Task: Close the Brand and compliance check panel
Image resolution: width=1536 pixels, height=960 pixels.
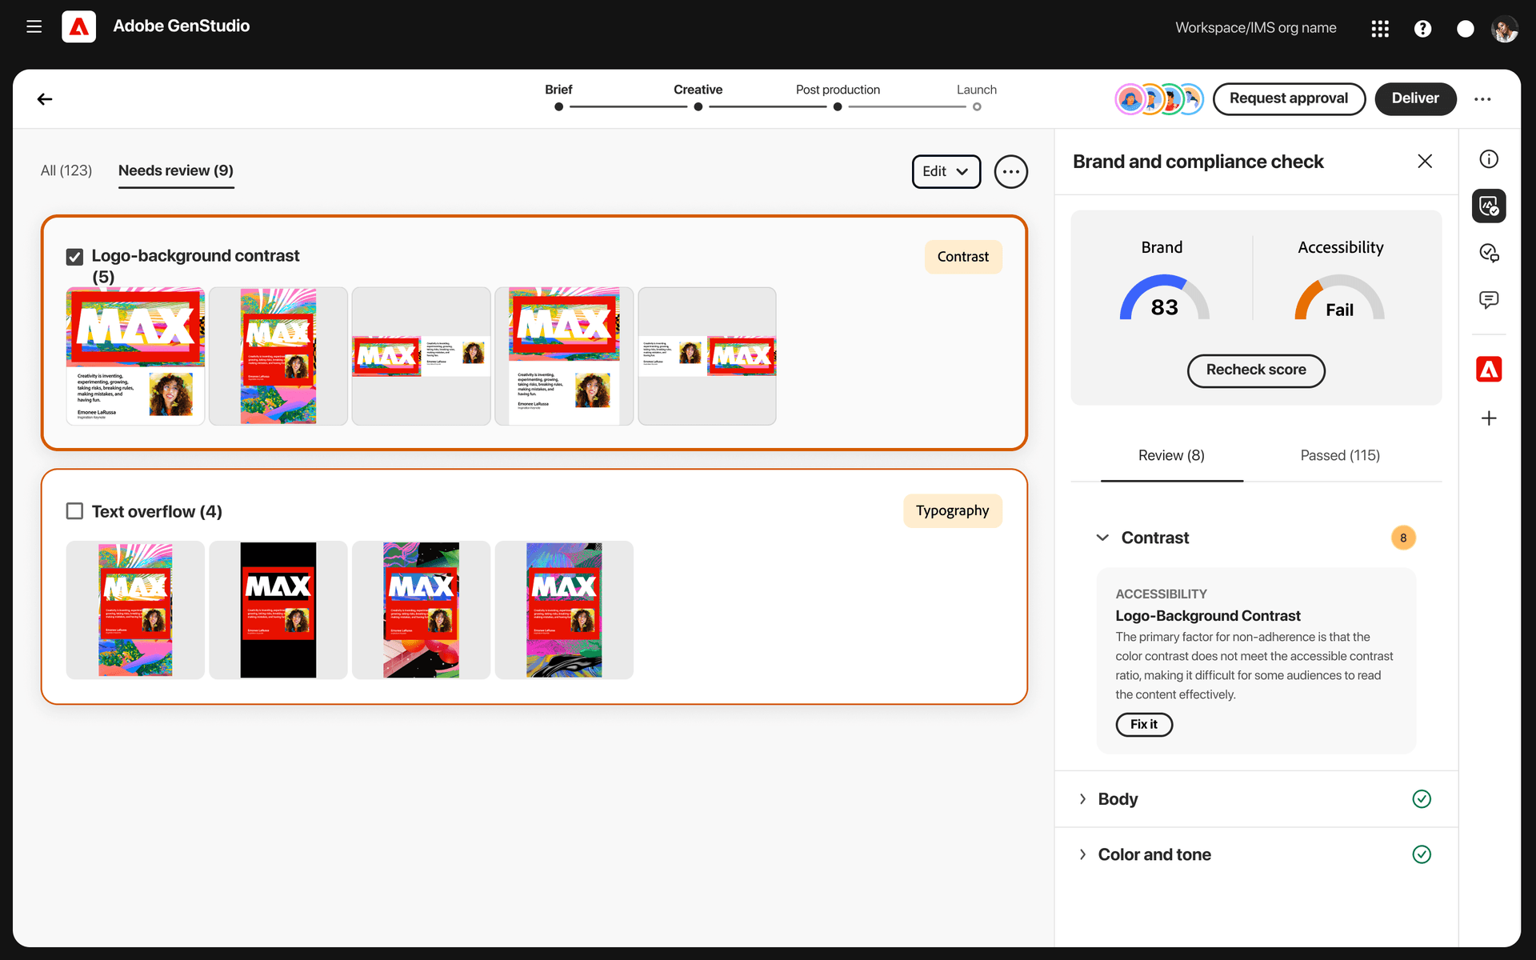Action: pyautogui.click(x=1425, y=162)
